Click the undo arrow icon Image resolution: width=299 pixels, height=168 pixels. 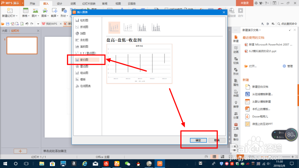[27, 24]
